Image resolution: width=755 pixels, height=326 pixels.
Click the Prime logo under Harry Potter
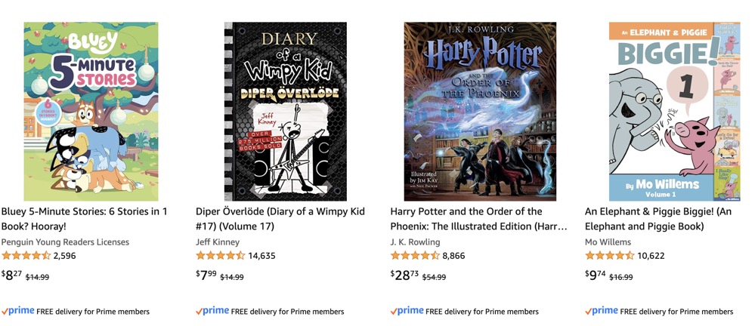[x=407, y=311]
